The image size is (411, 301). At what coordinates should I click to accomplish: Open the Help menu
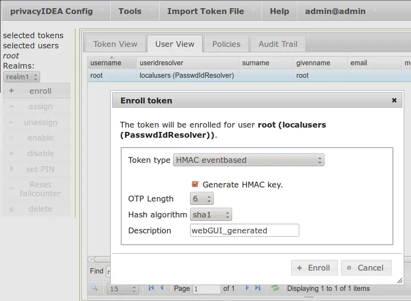pyautogui.click(x=279, y=11)
